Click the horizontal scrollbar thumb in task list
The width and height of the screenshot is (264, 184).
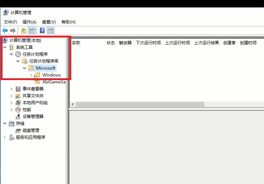(x=140, y=104)
